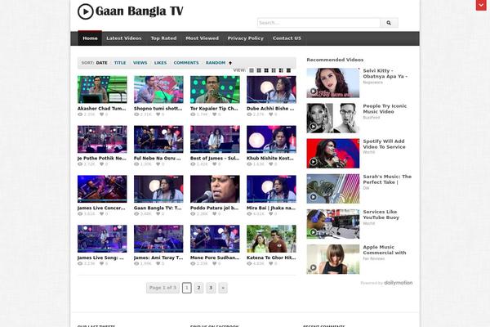Play the Apple Music Commercial video

313,267
